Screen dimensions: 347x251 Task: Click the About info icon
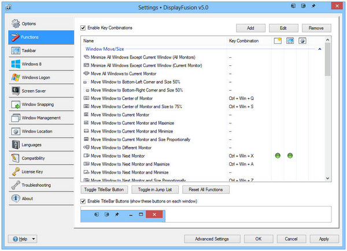tap(16, 198)
